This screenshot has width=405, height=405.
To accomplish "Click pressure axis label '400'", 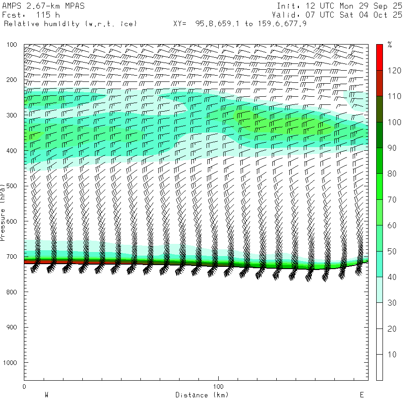I will (12, 151).
